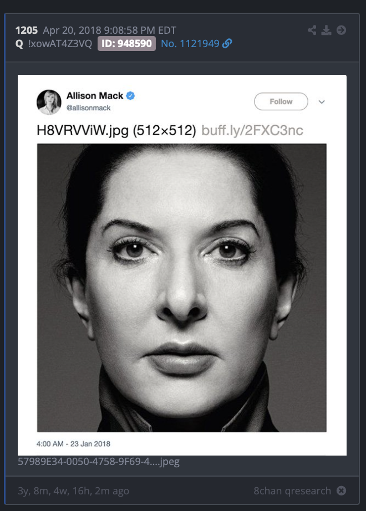Click the ID: 948590 badge
366x511 pixels.
click(126, 43)
